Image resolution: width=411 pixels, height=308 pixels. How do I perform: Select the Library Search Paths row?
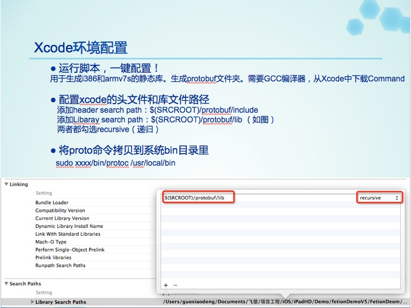(205, 302)
